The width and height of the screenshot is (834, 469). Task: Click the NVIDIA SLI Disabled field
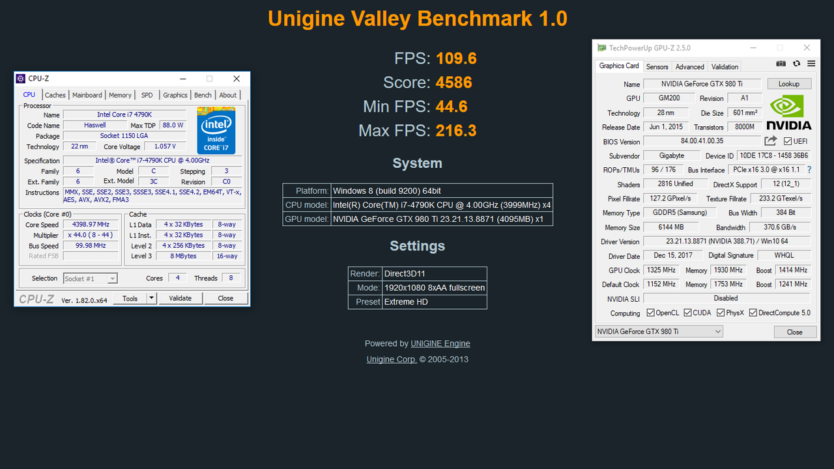pos(726,299)
